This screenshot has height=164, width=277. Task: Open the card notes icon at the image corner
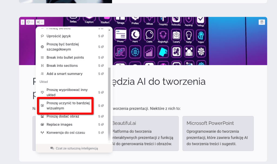(262, 22)
